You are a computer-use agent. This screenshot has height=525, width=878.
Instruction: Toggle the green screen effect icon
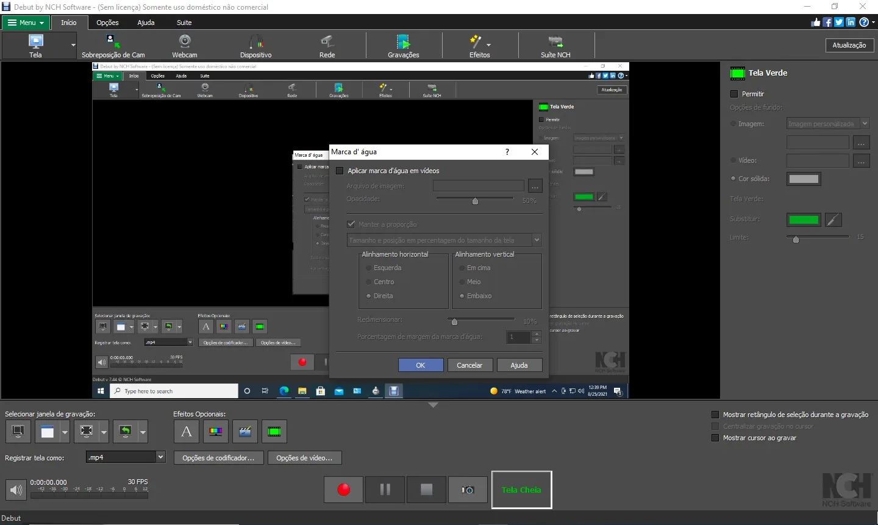pyautogui.click(x=274, y=432)
